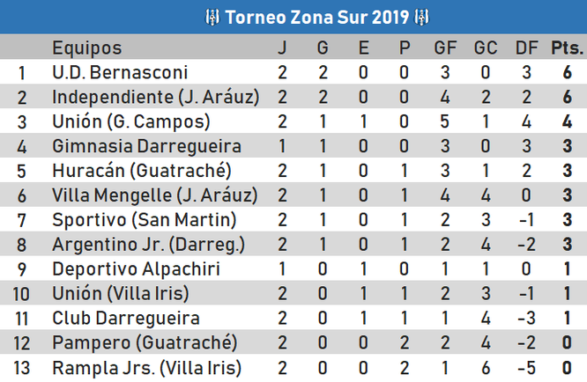Click Deportivo Alpachiri team name

click(x=137, y=269)
